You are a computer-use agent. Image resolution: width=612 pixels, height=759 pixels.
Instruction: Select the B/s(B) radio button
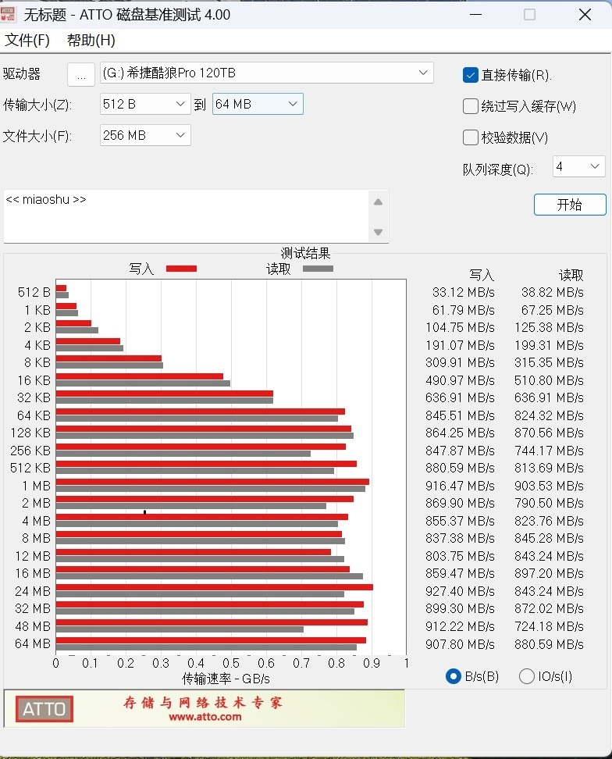click(454, 676)
